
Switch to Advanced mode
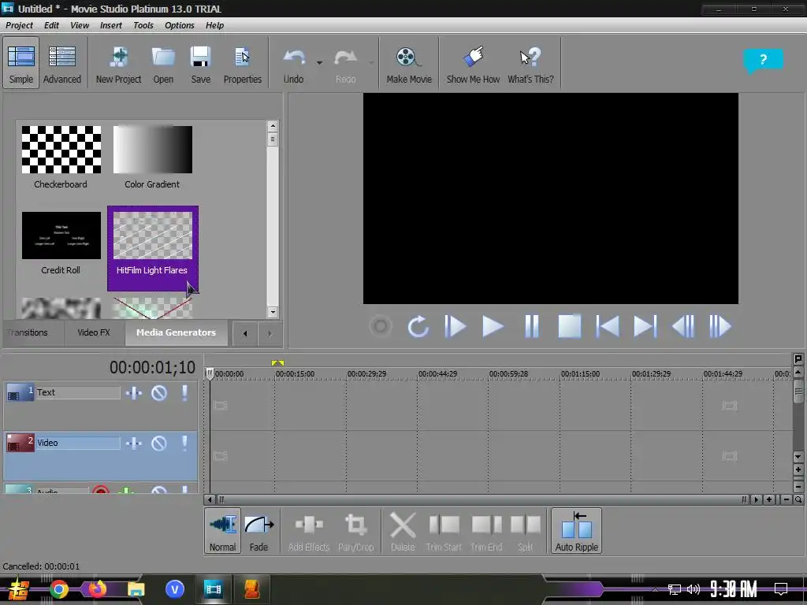tap(61, 63)
